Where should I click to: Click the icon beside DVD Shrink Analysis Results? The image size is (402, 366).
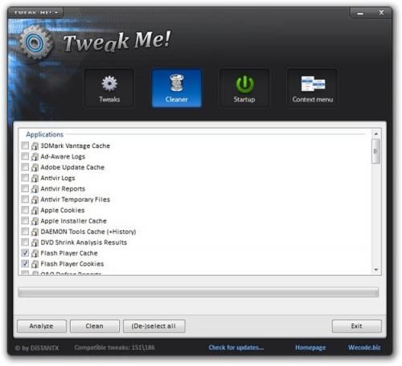tap(35, 242)
